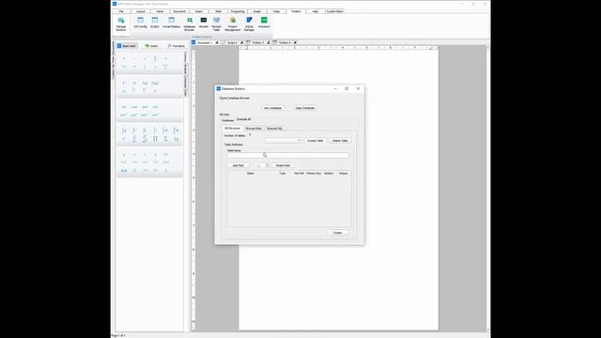
Task: Close the Python 4 tab
Action: (x=295, y=42)
